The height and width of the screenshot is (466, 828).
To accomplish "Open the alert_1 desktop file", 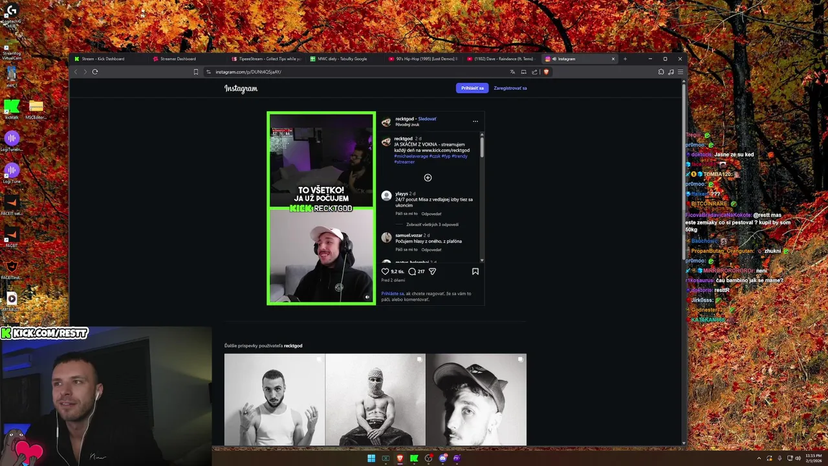I will [11, 78].
